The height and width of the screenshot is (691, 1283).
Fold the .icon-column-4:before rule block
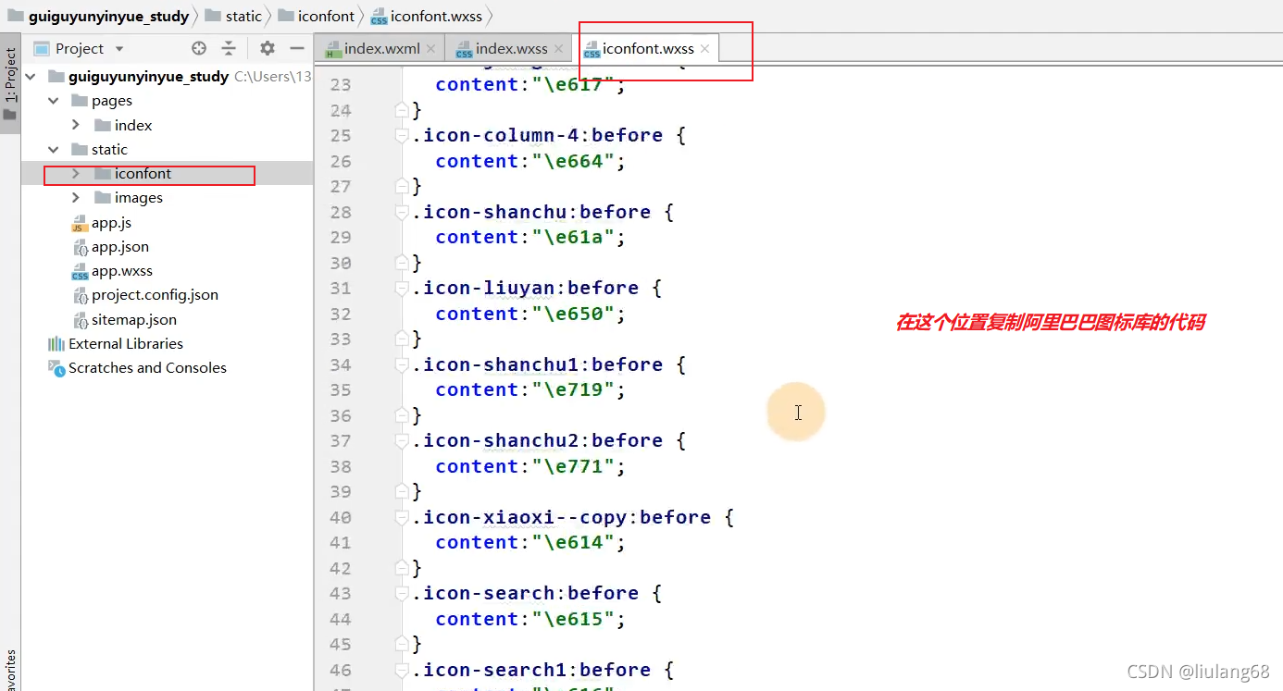click(402, 136)
